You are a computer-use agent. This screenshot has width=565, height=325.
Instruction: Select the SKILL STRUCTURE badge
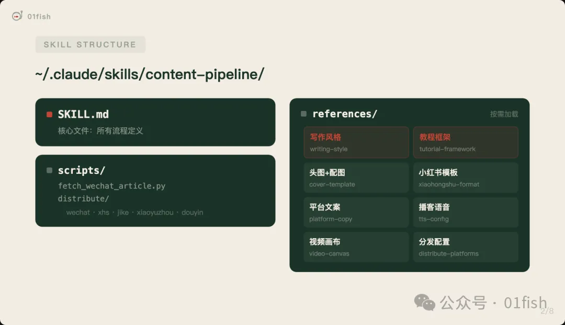(90, 44)
